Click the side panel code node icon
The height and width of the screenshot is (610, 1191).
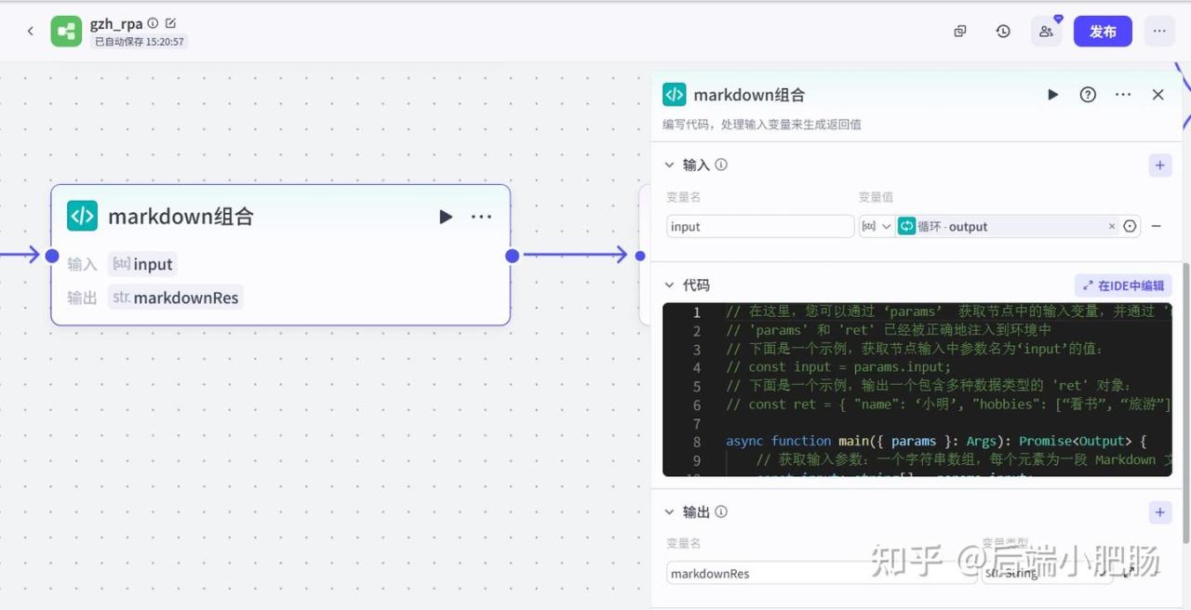coord(674,95)
